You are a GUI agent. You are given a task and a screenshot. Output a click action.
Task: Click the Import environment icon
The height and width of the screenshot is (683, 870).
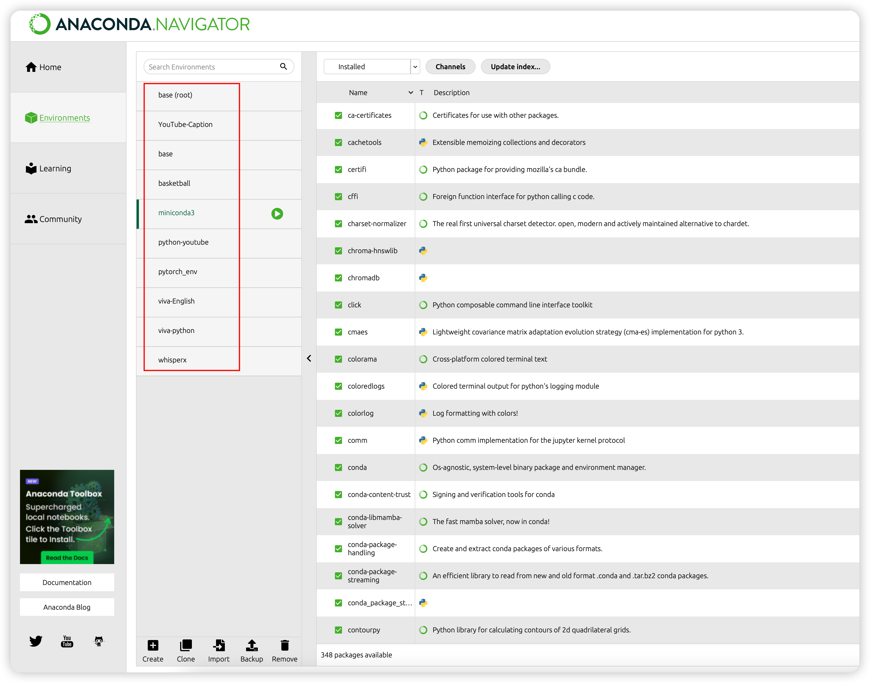(219, 645)
